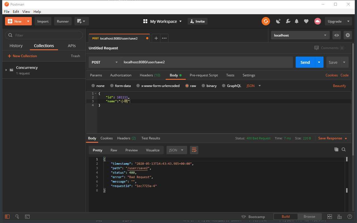Open the Bootcamp graduation cap item

coord(253,217)
